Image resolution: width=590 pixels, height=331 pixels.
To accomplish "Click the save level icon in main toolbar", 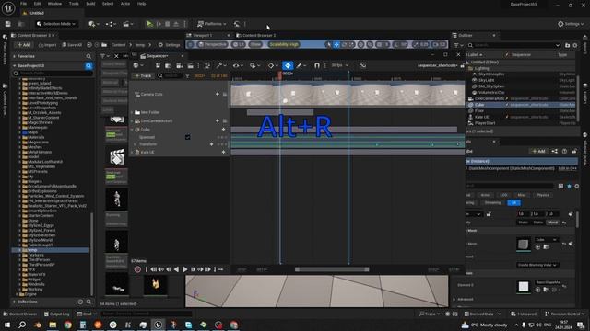I will point(8,24).
